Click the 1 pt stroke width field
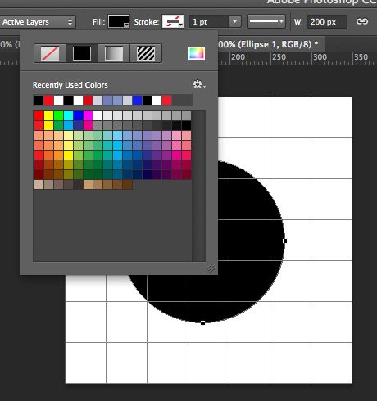Screen dimensions: 377x401 [x=209, y=21]
